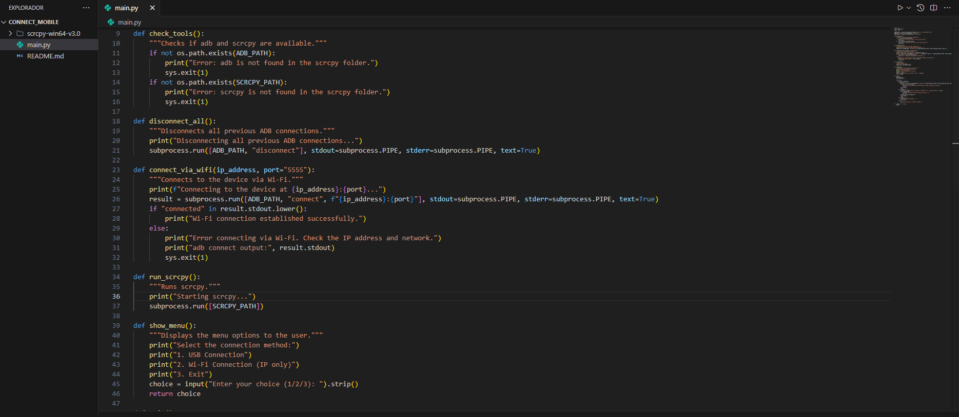
Task: Click line number 9 in the gutter
Action: pos(118,33)
